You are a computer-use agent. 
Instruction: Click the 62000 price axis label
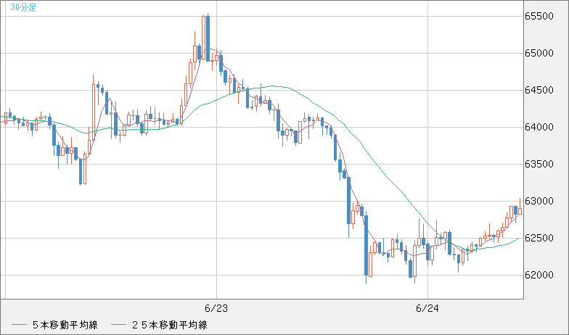[x=539, y=276]
